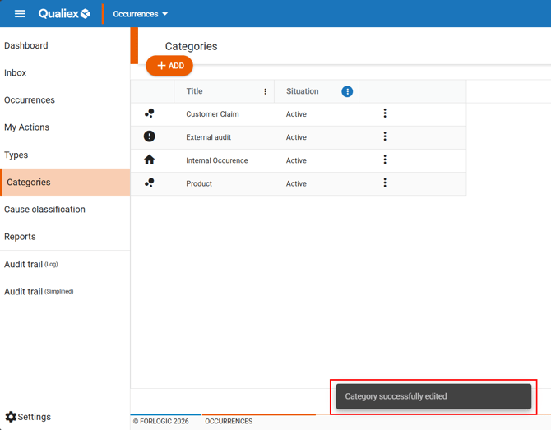Open row actions for Customer Claim

tap(385, 113)
